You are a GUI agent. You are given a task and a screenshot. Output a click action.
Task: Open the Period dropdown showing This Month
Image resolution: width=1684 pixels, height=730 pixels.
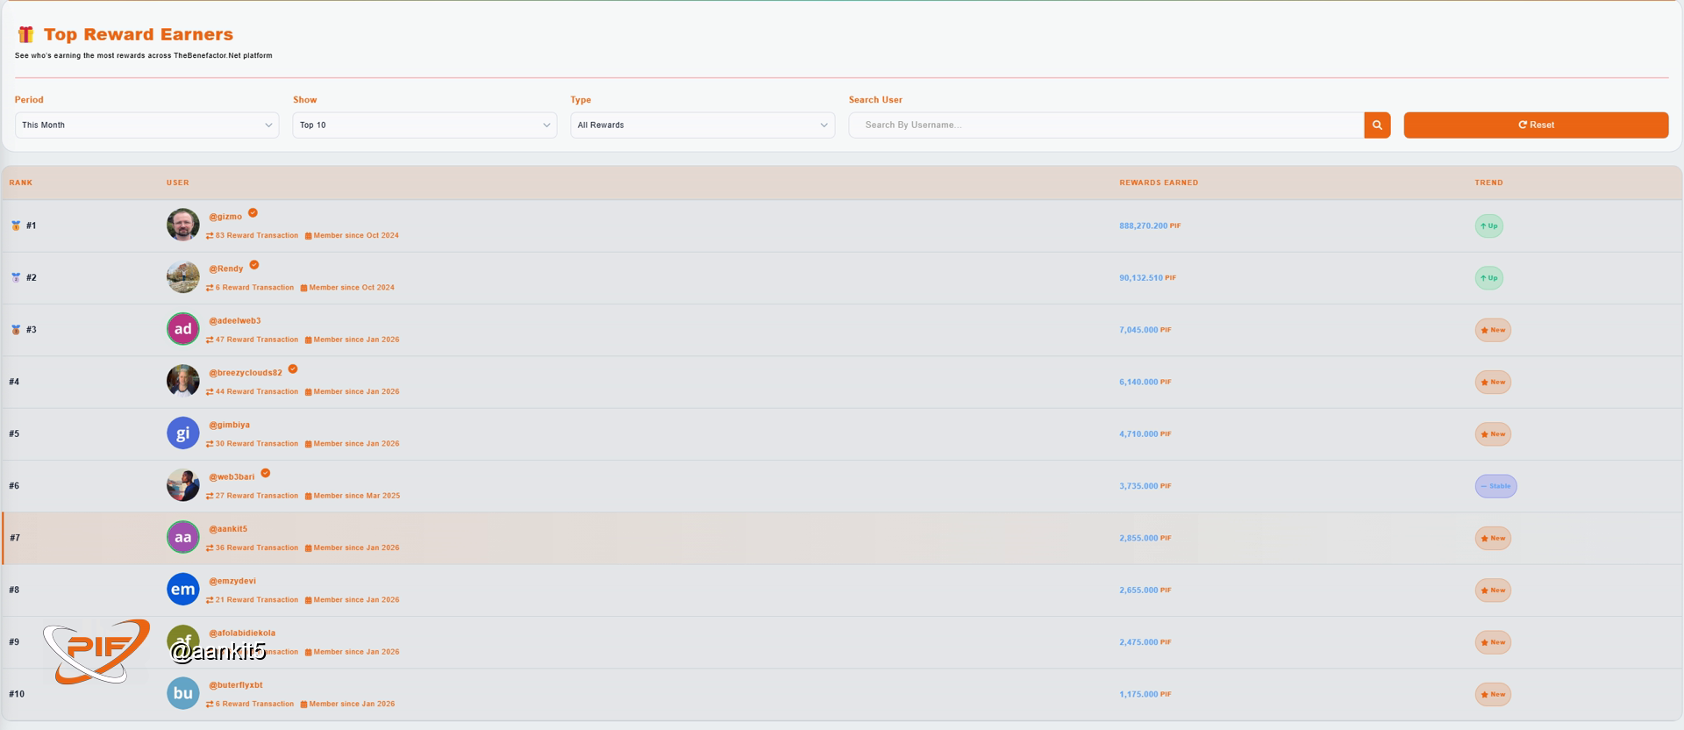(x=146, y=125)
